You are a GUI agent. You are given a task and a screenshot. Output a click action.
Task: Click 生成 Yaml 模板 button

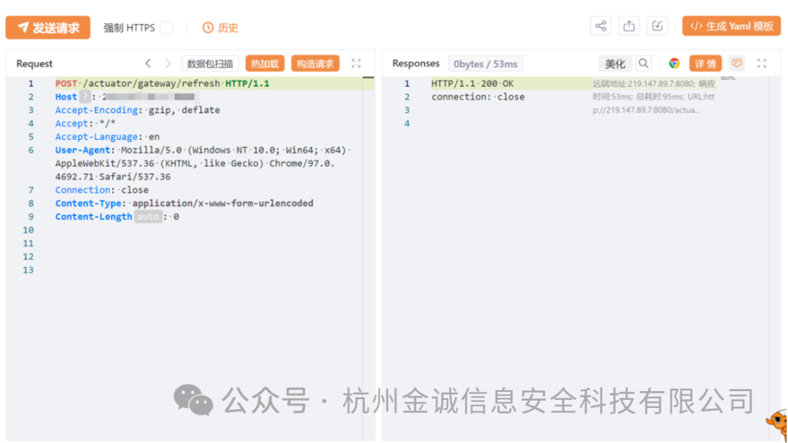pyautogui.click(x=731, y=26)
